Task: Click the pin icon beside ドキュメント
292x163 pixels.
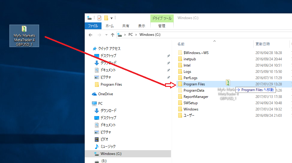Action: (168, 70)
